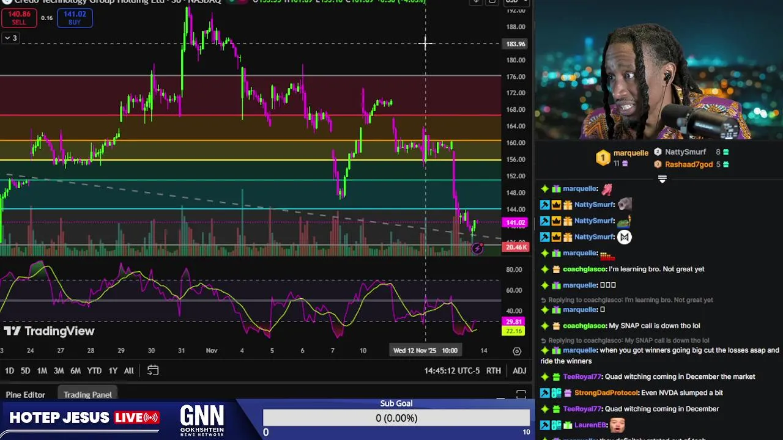The height and width of the screenshot is (440, 783).
Task: Click the GNN Gokhshtein News Network logo
Action: pyautogui.click(x=202, y=420)
